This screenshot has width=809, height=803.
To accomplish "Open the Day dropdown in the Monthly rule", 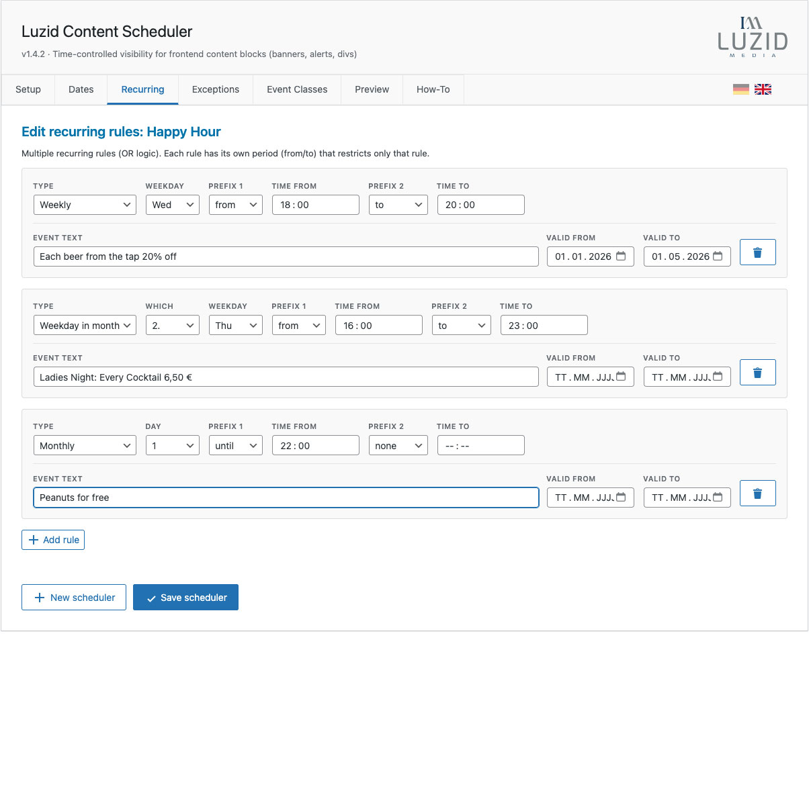I will coord(172,445).
